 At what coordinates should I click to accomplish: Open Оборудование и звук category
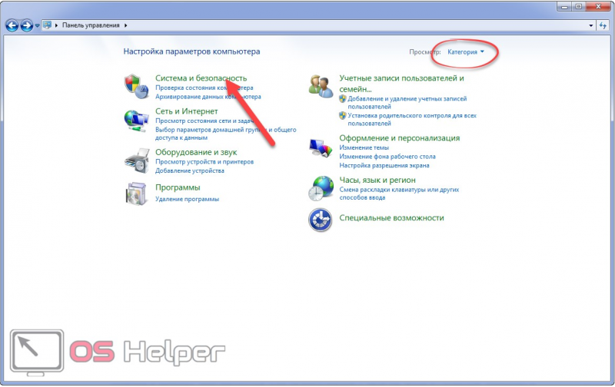click(196, 152)
